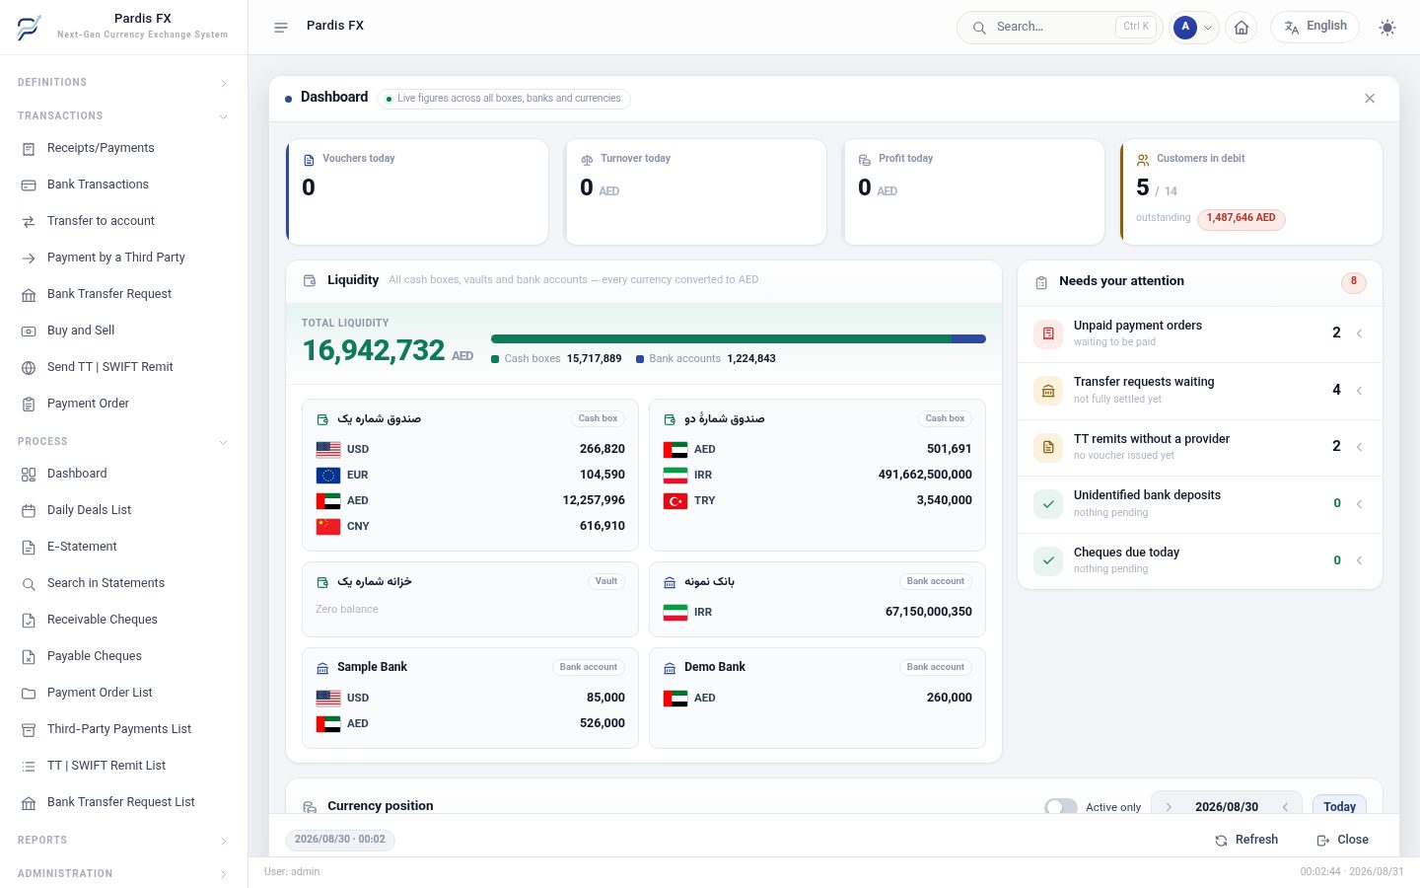Click the Turnover today scale icon
This screenshot has width=1420, height=888.
[587, 160]
